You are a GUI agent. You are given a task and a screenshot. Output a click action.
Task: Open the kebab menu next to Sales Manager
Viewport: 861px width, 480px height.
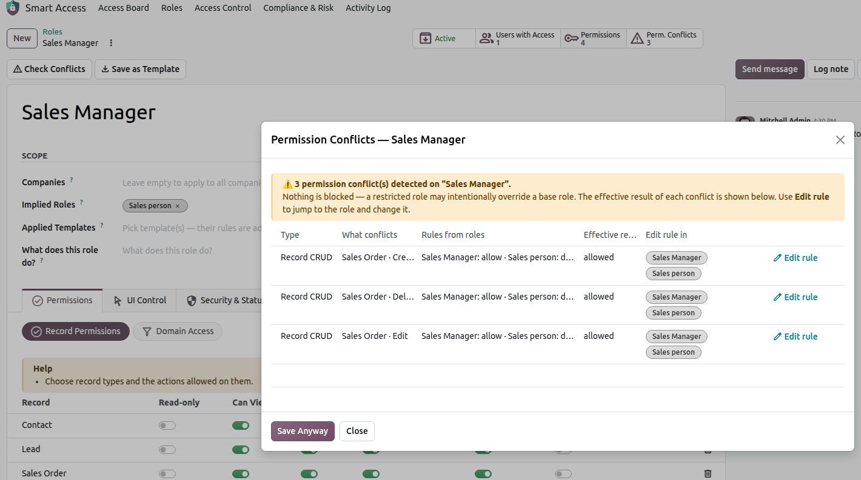click(x=111, y=43)
